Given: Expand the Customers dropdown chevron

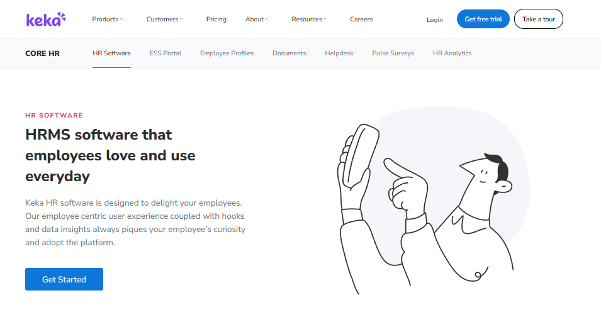Looking at the screenshot, I should point(181,19).
